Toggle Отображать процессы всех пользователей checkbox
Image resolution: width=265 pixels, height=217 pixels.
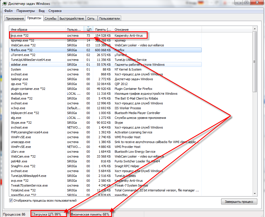(11, 201)
